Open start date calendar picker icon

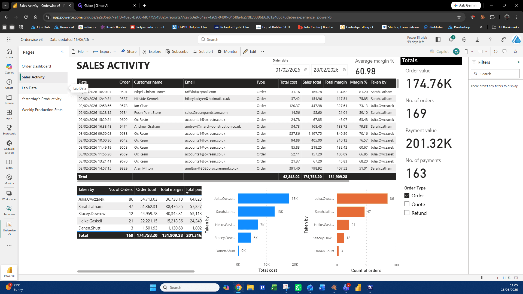pos(306,70)
